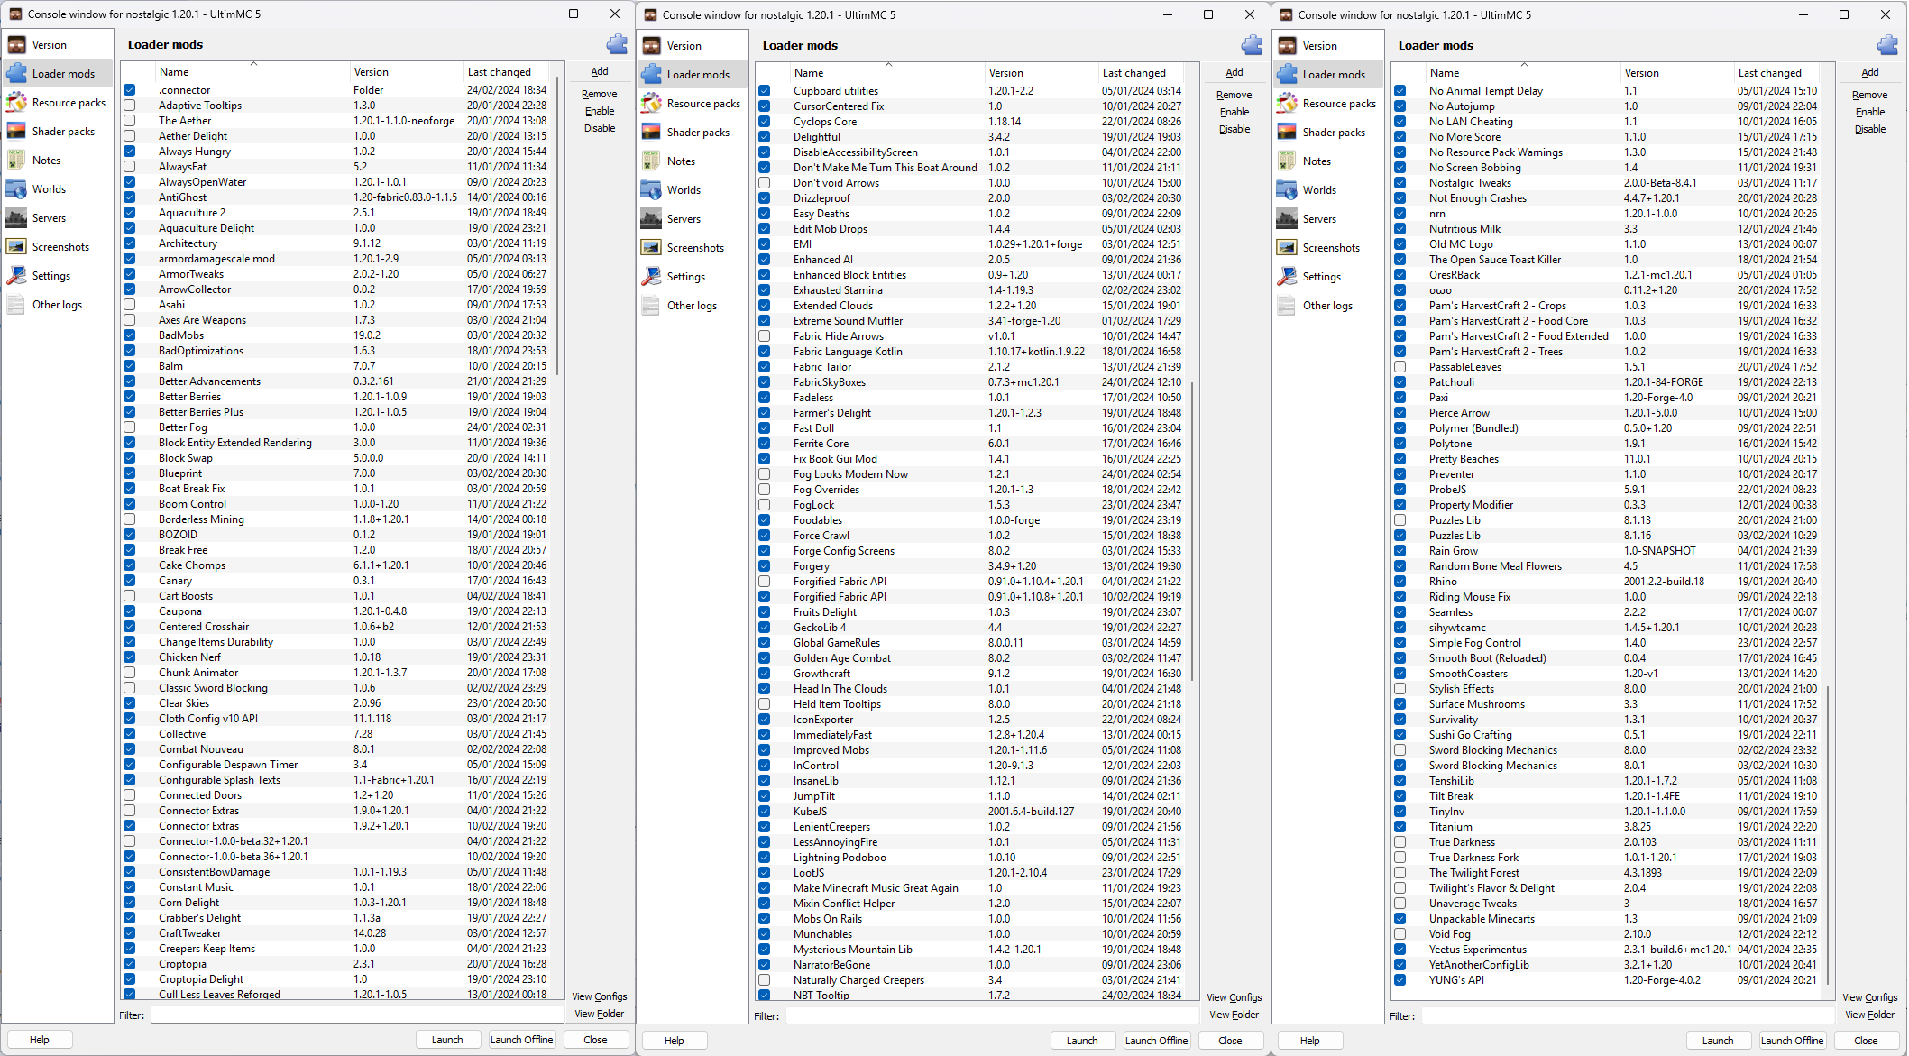Open Screenshots page in right window

click(1326, 248)
